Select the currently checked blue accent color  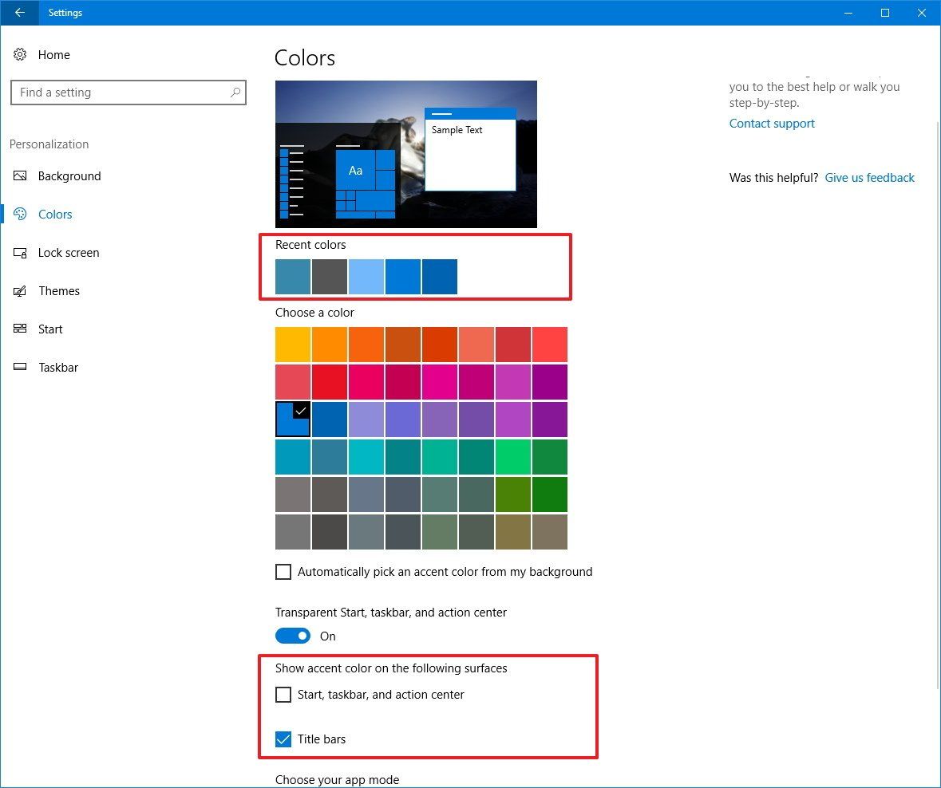coord(292,419)
